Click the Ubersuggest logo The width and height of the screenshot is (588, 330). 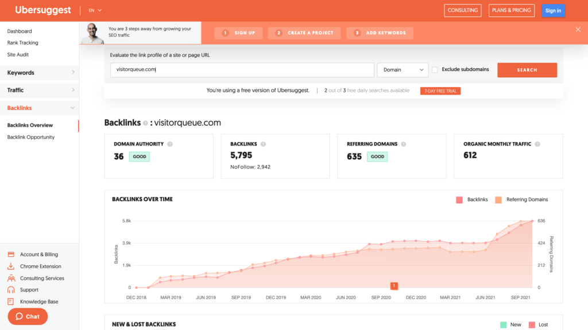(42, 10)
